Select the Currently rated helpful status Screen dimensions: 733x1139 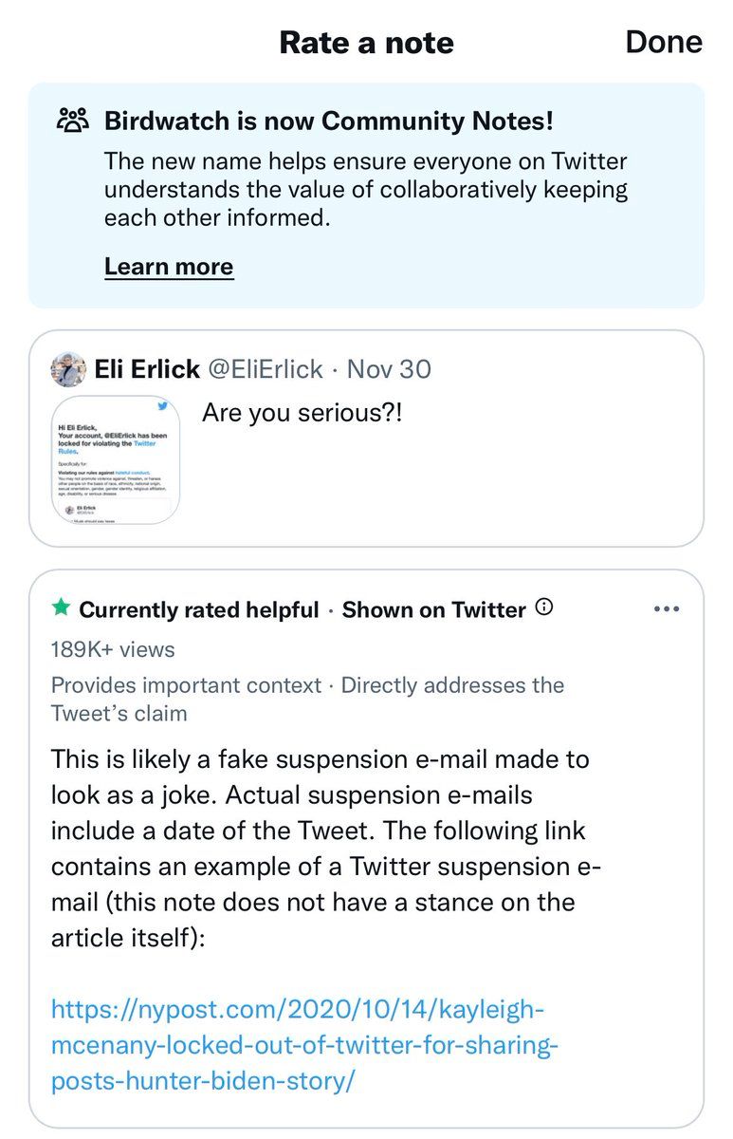pyautogui.click(x=199, y=609)
